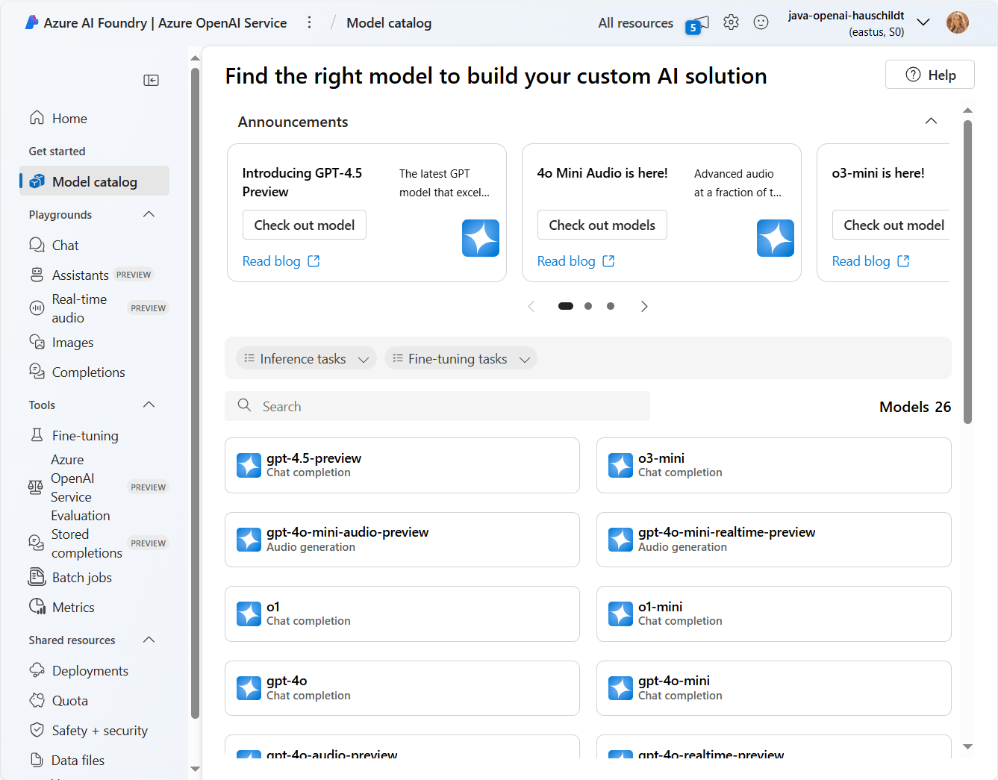Image resolution: width=998 pixels, height=780 pixels.
Task: Open Read blog link for 4o Mini Audio
Action: (x=576, y=261)
